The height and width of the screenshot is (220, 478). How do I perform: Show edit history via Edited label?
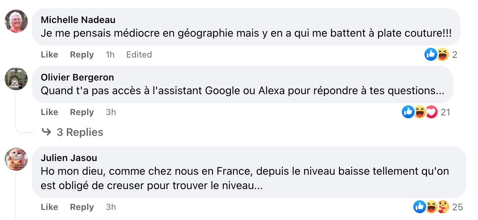139,55
